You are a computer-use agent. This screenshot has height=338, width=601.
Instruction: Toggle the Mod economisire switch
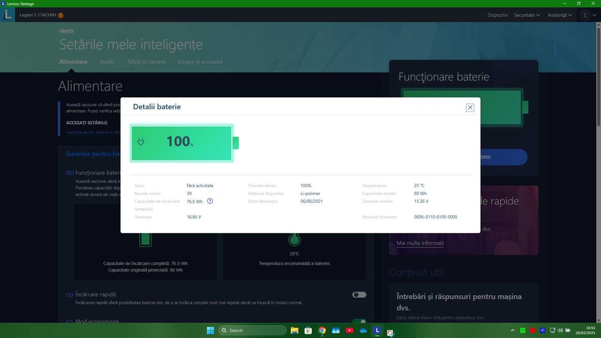(359, 321)
